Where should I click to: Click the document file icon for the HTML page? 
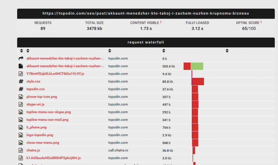pyautogui.click(x=21, y=66)
